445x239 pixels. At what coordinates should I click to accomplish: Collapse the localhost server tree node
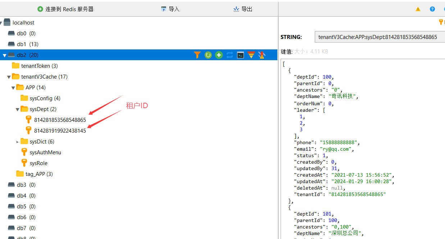coord(1,23)
